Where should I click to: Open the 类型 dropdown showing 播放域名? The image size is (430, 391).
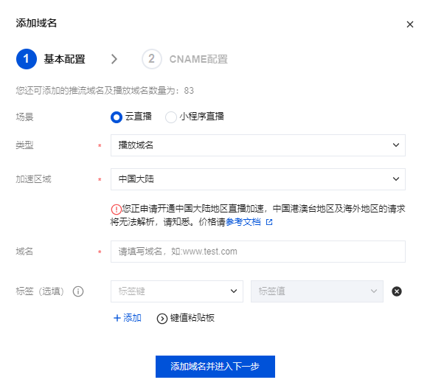[258, 145]
